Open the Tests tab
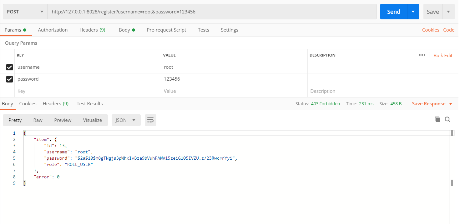Viewport: 460px width, 224px height. 203,30
